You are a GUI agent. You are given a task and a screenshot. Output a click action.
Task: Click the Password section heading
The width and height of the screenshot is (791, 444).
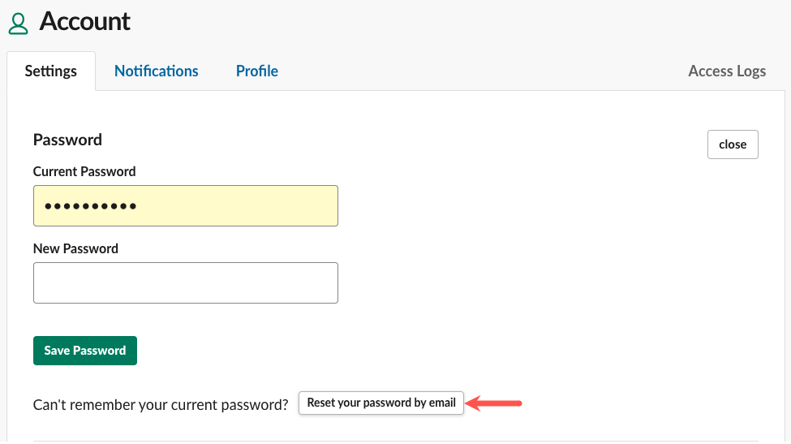[x=67, y=140]
